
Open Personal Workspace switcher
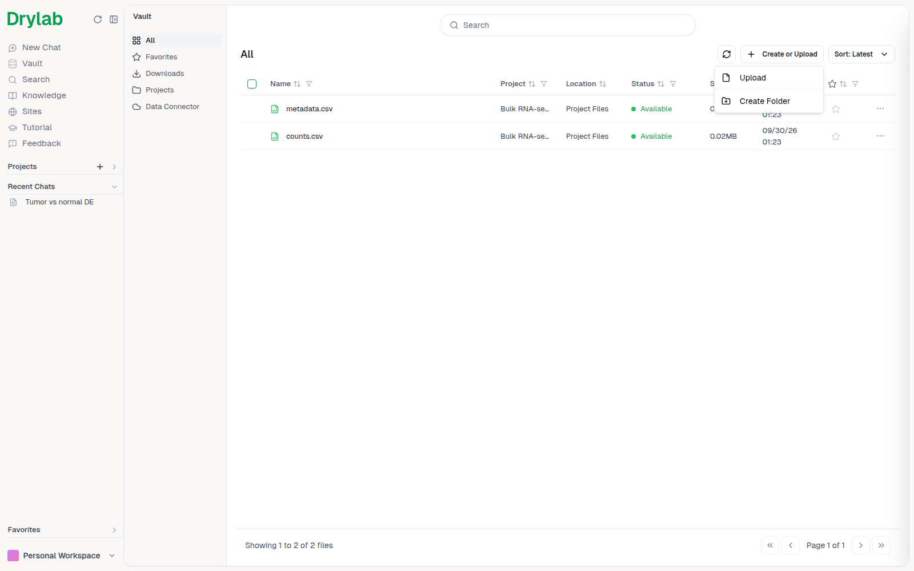(61, 556)
